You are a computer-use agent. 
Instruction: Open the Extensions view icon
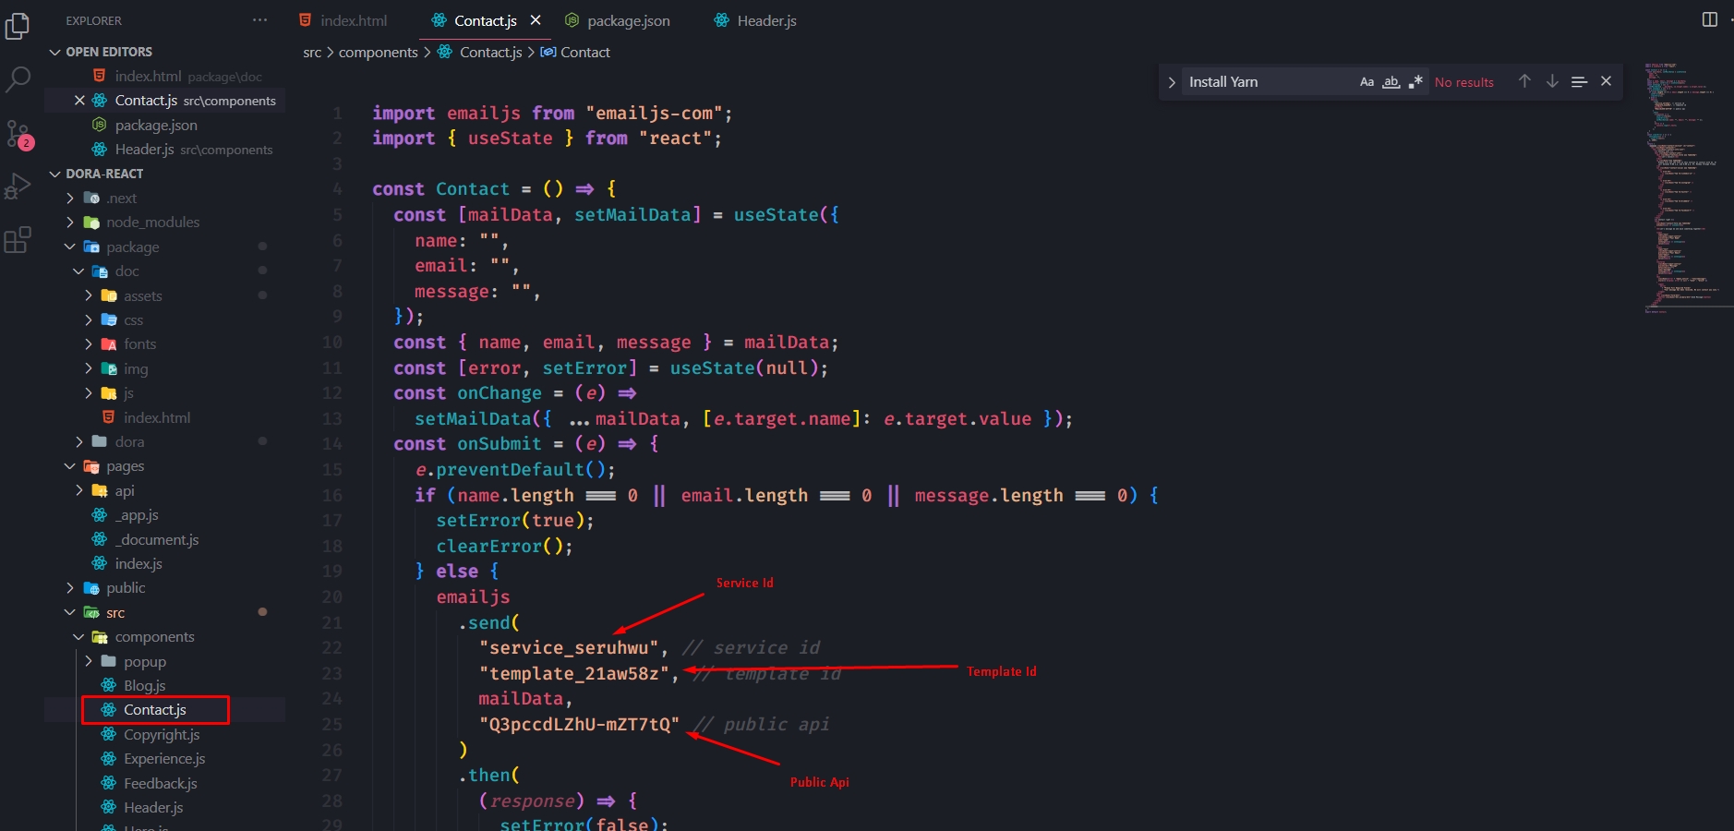[18, 240]
